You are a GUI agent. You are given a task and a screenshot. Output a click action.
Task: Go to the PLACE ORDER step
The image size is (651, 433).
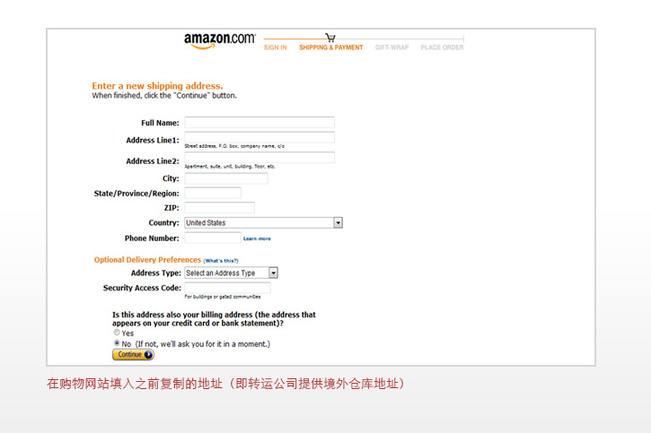pyautogui.click(x=442, y=48)
